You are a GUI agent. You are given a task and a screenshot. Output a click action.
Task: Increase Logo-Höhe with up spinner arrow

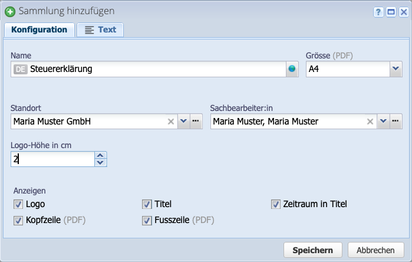click(100, 155)
